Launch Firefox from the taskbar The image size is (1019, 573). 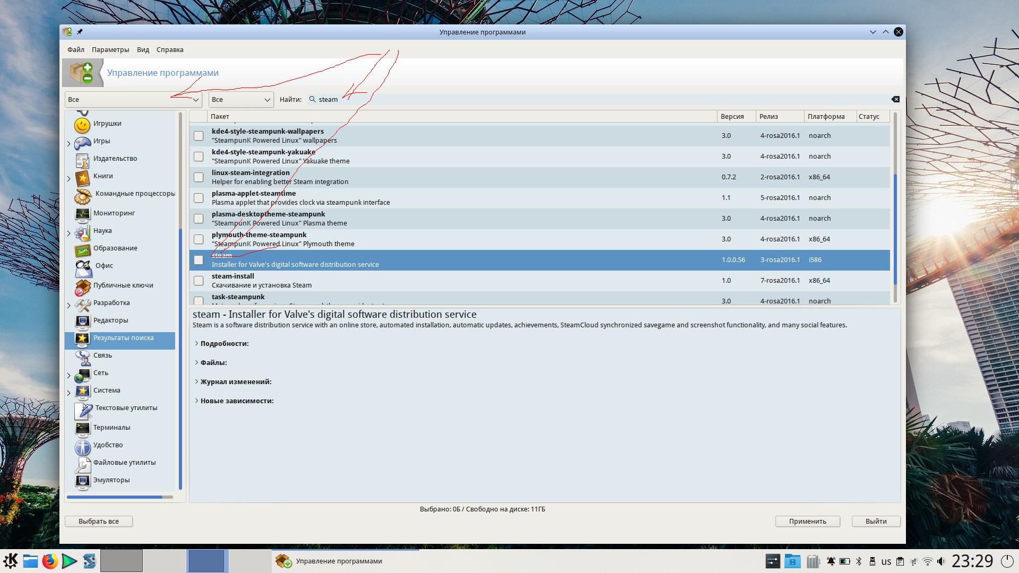50,561
